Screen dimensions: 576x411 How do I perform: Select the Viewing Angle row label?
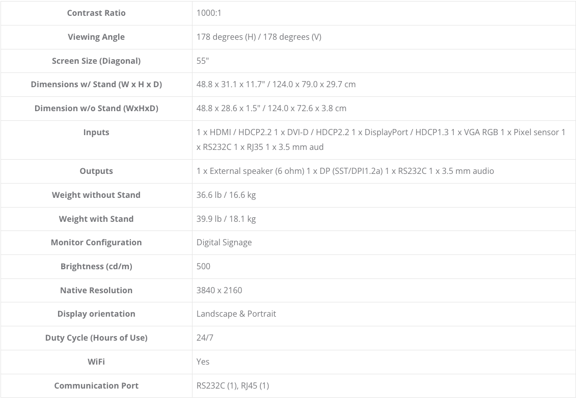(x=96, y=37)
